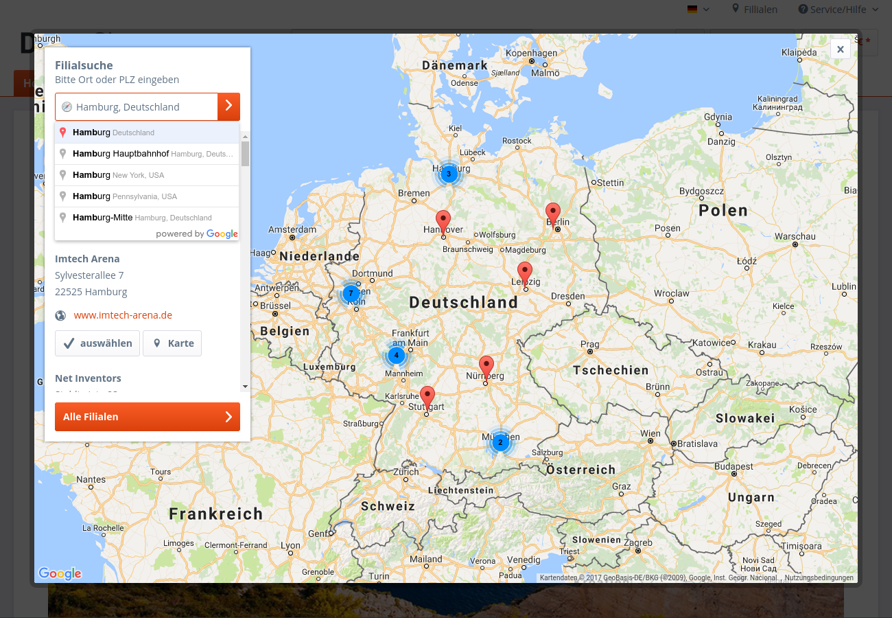
Task: Click the Deutschland country label on map
Action: [x=464, y=303]
